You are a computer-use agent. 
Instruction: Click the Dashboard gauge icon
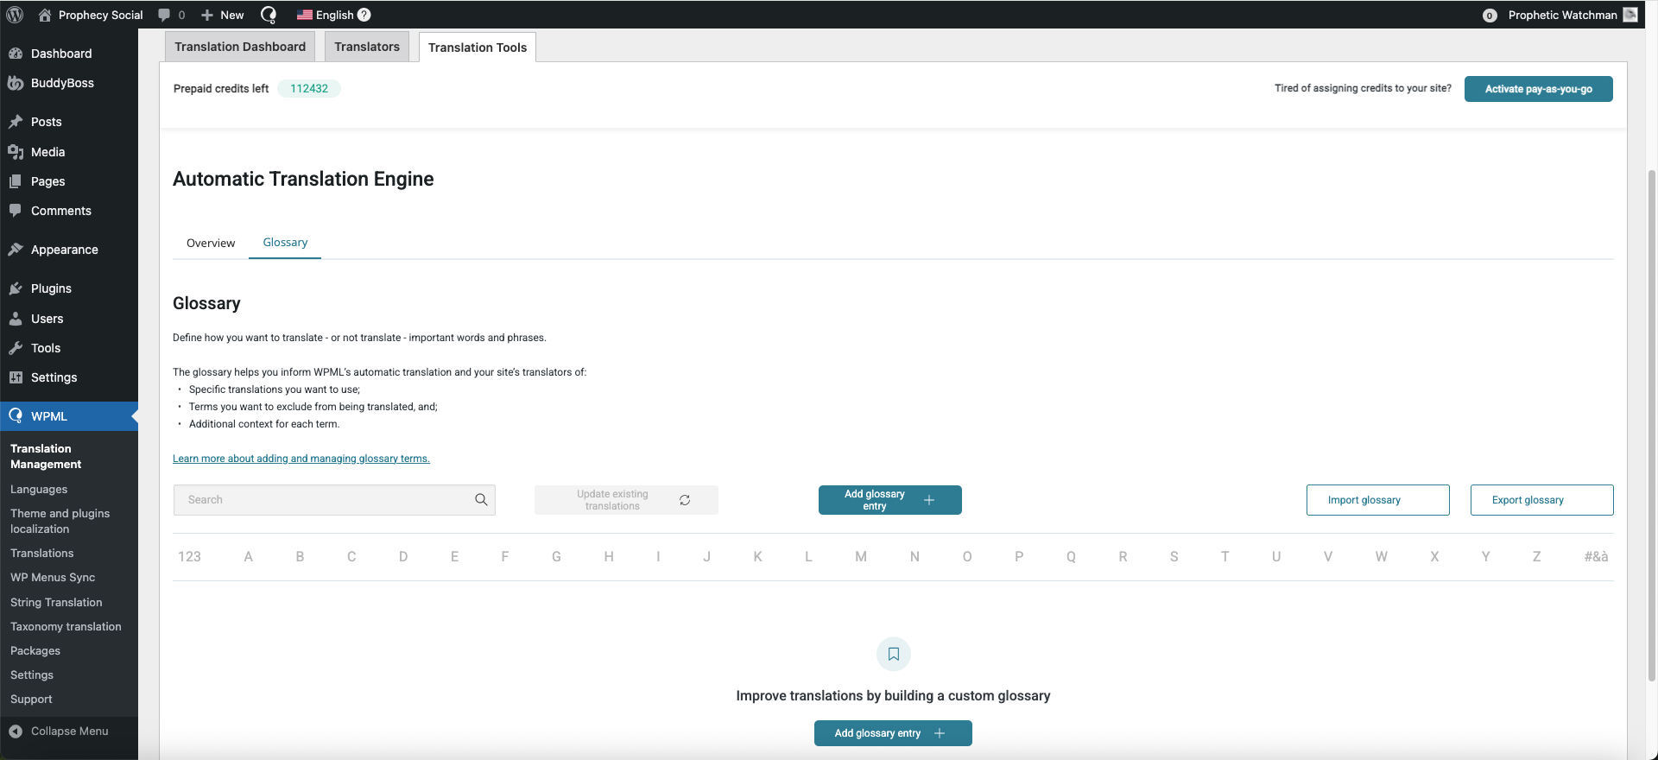(x=16, y=54)
